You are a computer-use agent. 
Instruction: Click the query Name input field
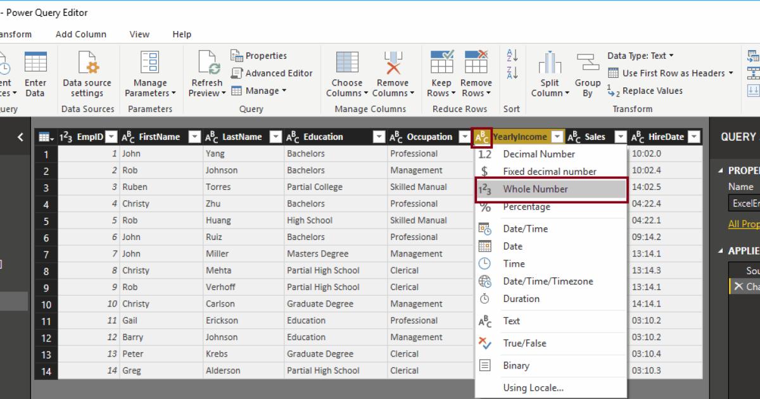747,201
